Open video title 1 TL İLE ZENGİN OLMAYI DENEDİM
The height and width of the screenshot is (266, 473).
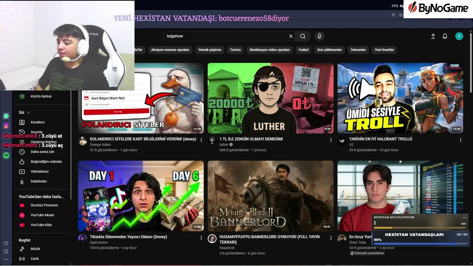[x=251, y=139]
